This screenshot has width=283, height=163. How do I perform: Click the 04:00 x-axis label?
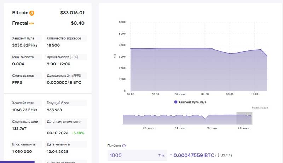[x=205, y=94]
